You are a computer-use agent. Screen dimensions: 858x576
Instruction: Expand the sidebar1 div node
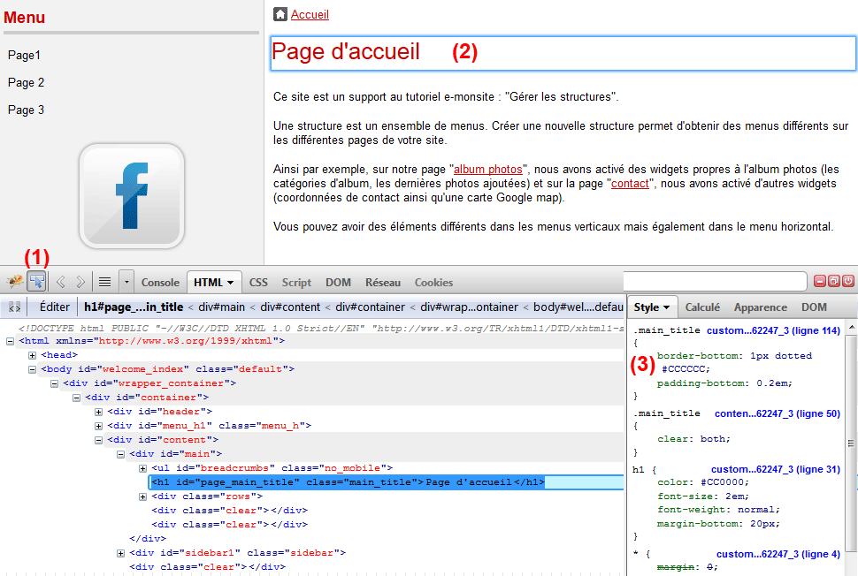pos(121,554)
